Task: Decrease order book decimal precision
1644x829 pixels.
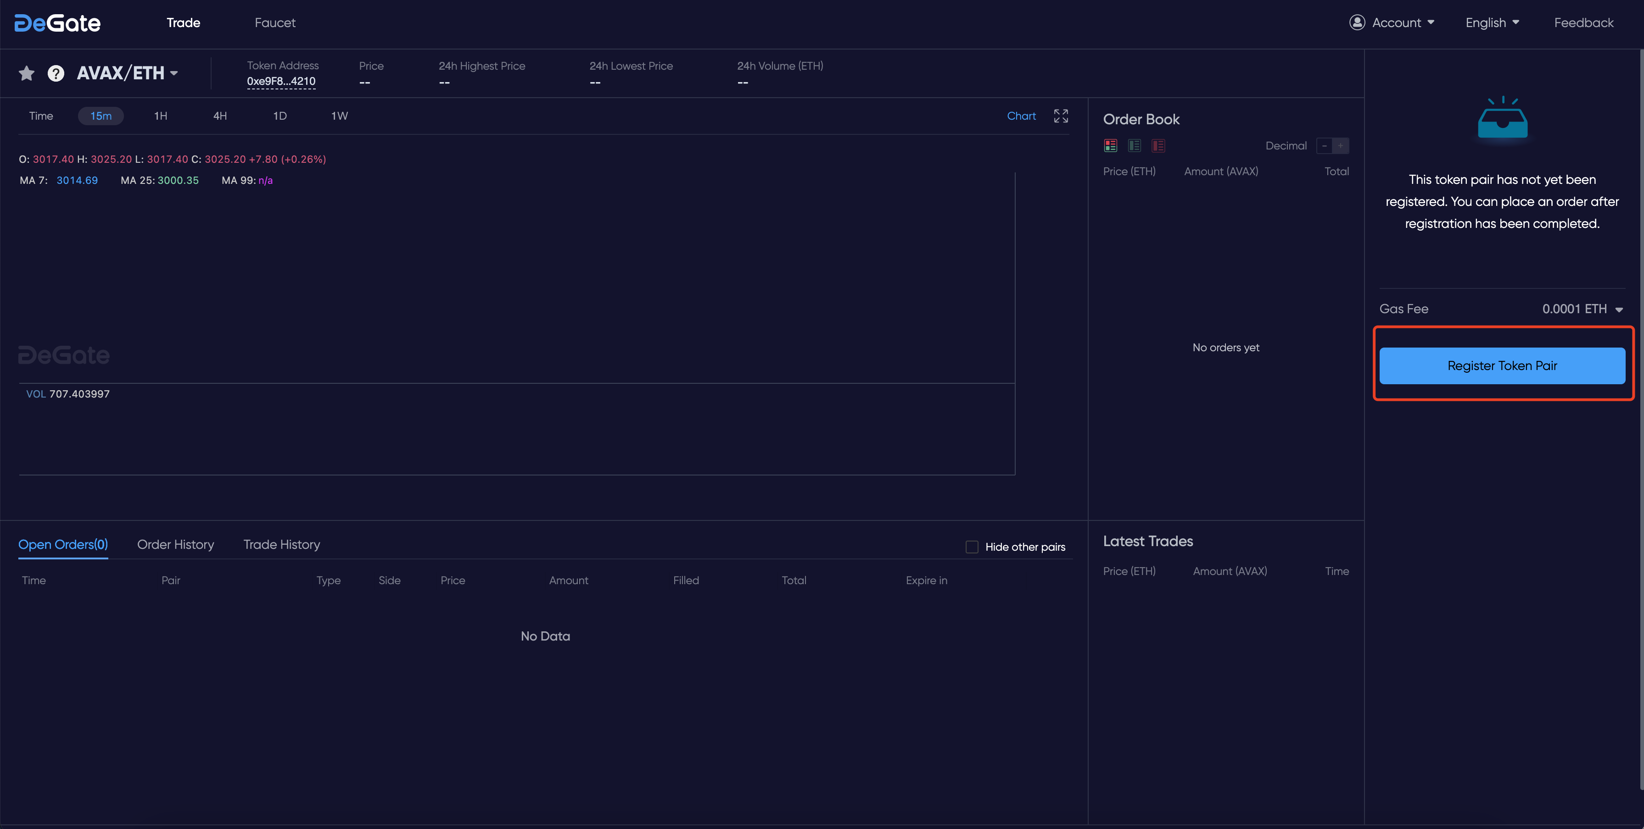Action: pyautogui.click(x=1324, y=145)
